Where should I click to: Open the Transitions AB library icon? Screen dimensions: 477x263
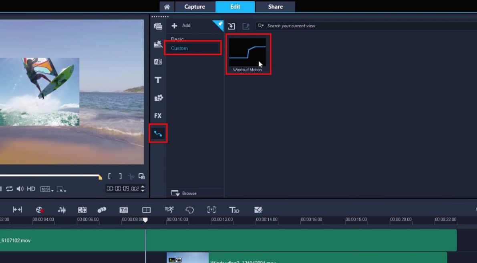tap(158, 62)
